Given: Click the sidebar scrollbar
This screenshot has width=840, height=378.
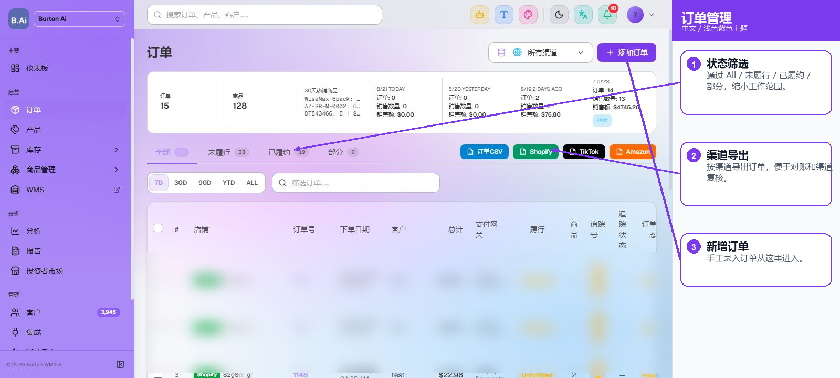Looking at the screenshot, I should pyautogui.click(x=132, y=168).
